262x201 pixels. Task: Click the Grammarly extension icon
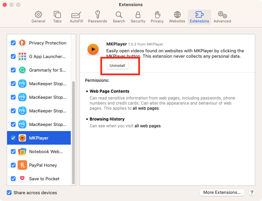[22, 70]
